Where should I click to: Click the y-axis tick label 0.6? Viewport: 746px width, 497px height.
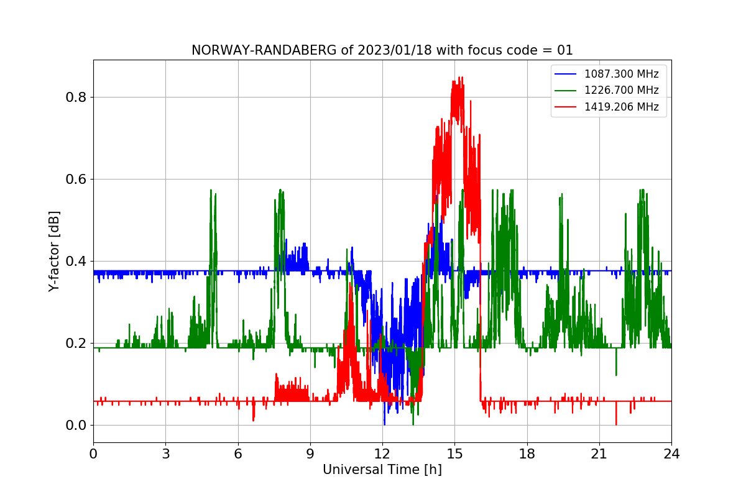click(x=77, y=180)
